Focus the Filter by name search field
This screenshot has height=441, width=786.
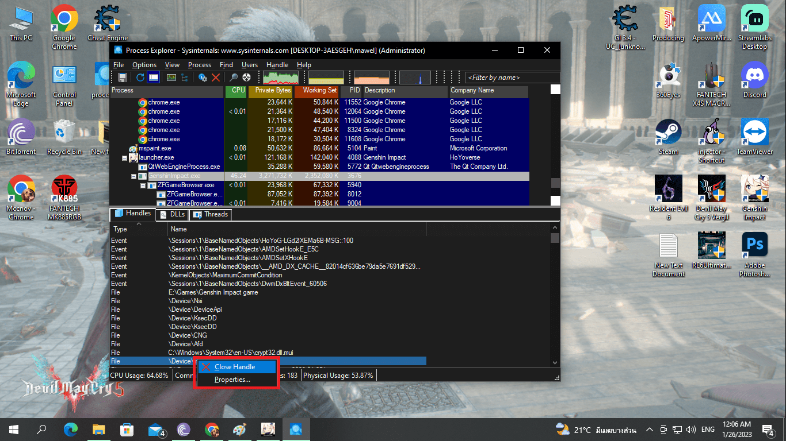coord(512,78)
